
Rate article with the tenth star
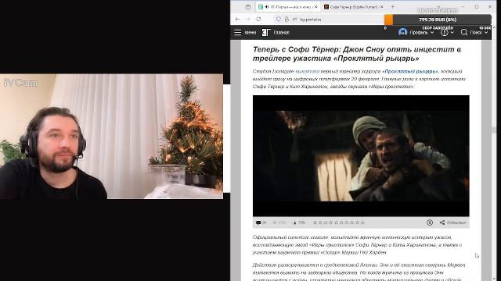tap(362, 222)
